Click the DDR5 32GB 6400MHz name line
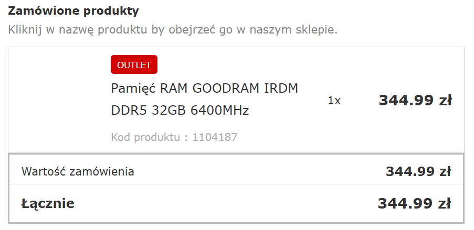474x230 pixels. [180, 111]
